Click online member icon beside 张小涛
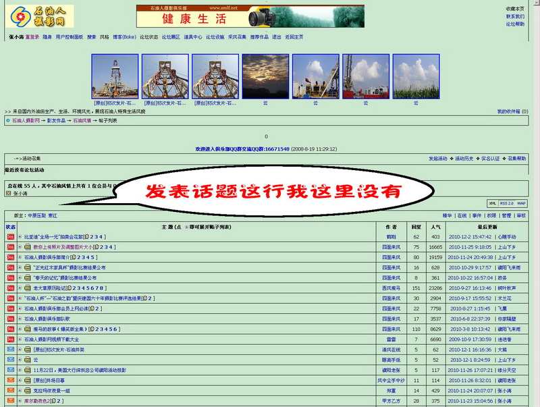Screen dimensions: 540x407 pos(9,194)
